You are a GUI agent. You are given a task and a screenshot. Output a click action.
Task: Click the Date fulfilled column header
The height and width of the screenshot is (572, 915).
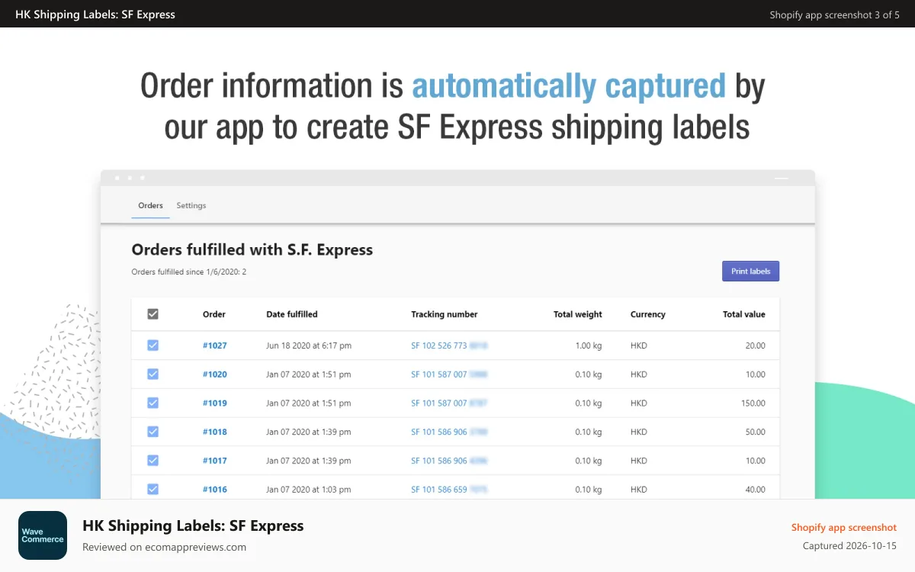coord(292,314)
